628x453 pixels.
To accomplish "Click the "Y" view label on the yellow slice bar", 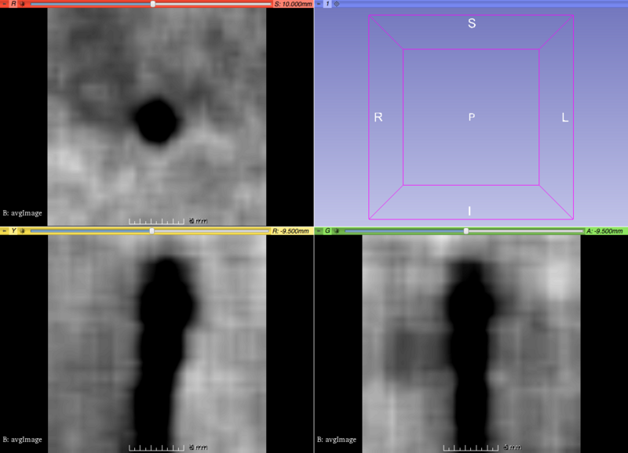I will pos(13,232).
